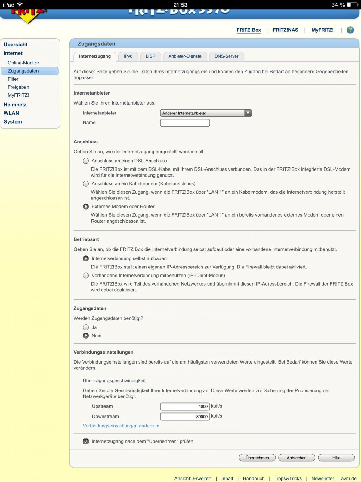Select 'Externes Modem oder Router' radio button
Screen dimensions: 361x482
86,207
